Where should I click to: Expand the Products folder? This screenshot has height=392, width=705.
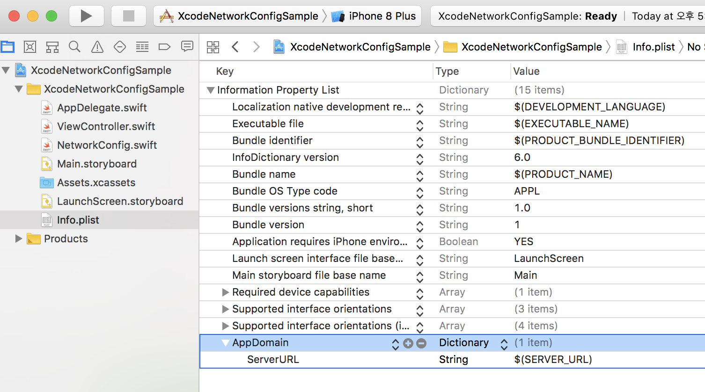click(18, 239)
